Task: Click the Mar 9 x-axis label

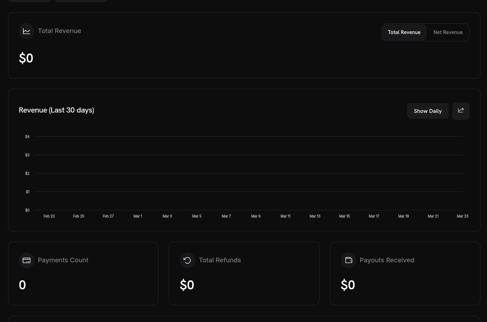Action: click(x=255, y=216)
